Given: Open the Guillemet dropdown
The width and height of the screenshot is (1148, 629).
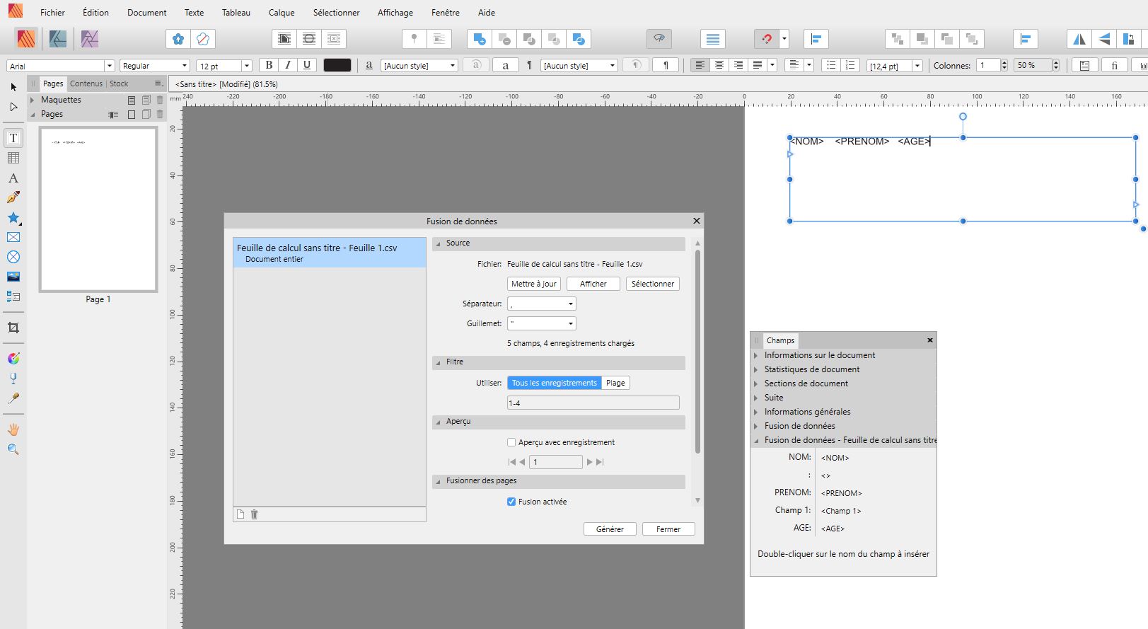Looking at the screenshot, I should [x=542, y=323].
